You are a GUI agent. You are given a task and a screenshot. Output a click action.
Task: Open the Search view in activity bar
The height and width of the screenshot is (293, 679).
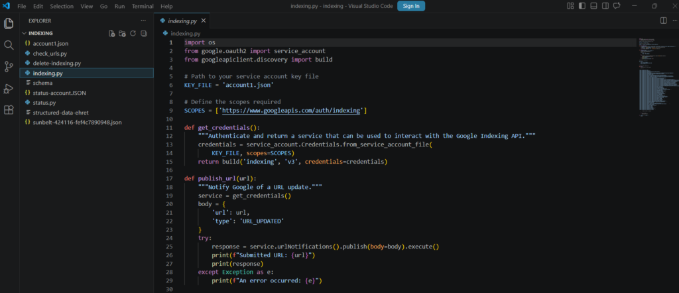coord(9,45)
